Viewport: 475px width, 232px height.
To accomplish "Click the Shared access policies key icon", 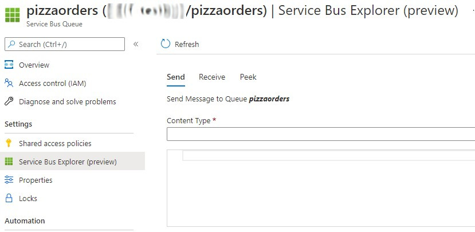I will tap(9, 143).
